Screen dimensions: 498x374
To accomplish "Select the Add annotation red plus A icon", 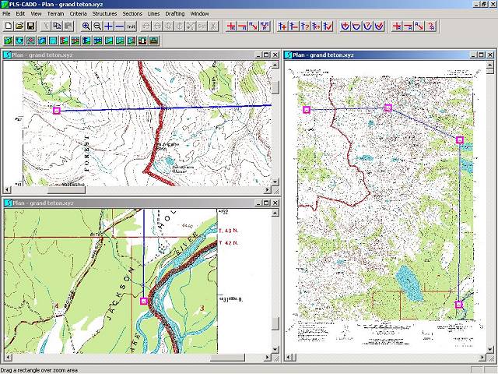I will click(397, 26).
